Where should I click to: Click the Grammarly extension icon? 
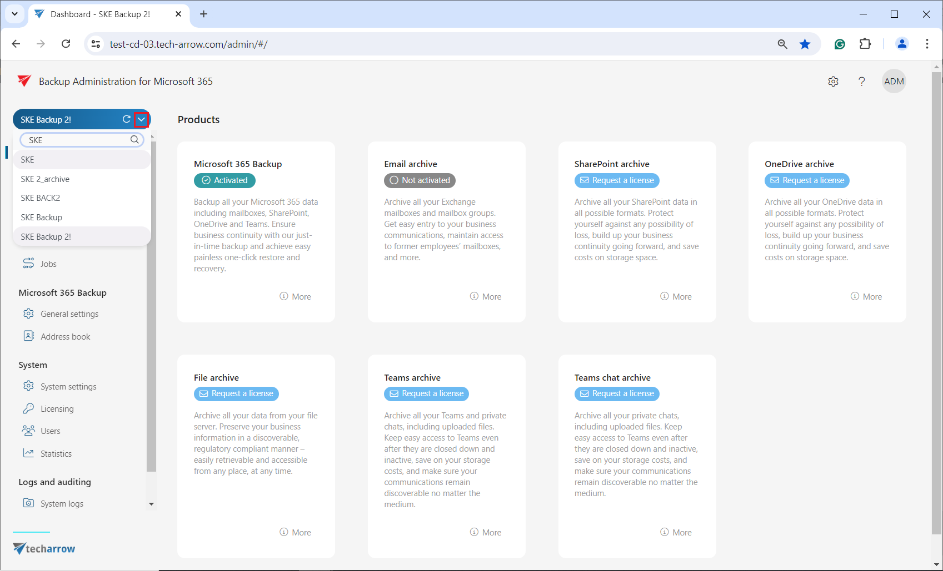click(x=840, y=44)
